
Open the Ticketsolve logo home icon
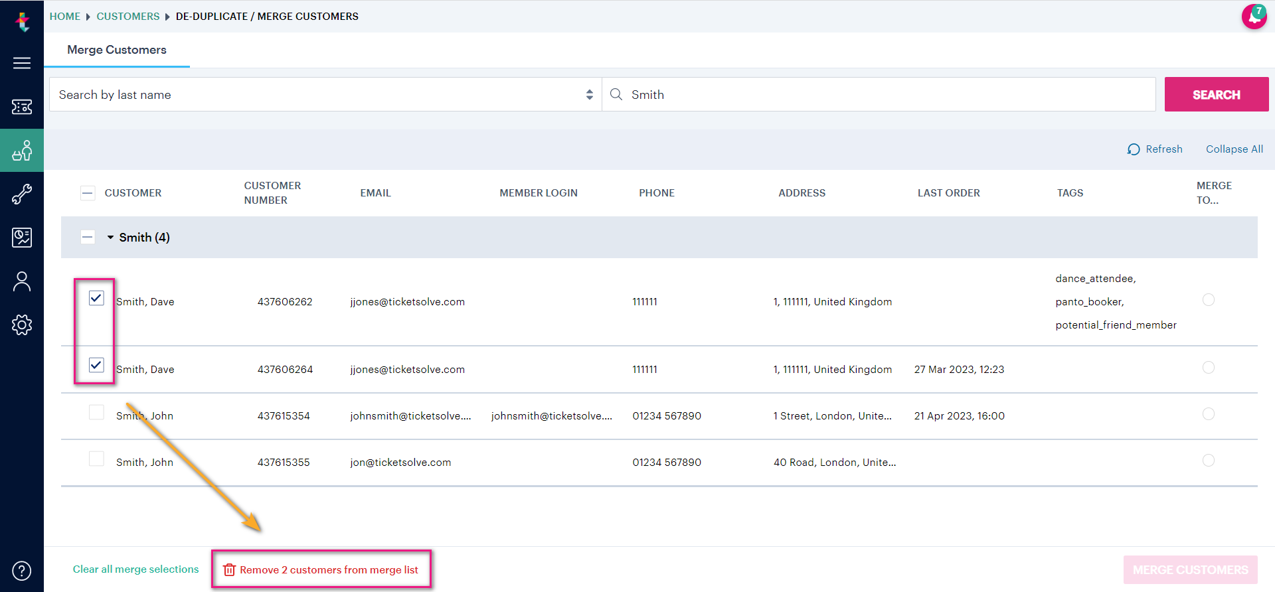click(x=22, y=22)
